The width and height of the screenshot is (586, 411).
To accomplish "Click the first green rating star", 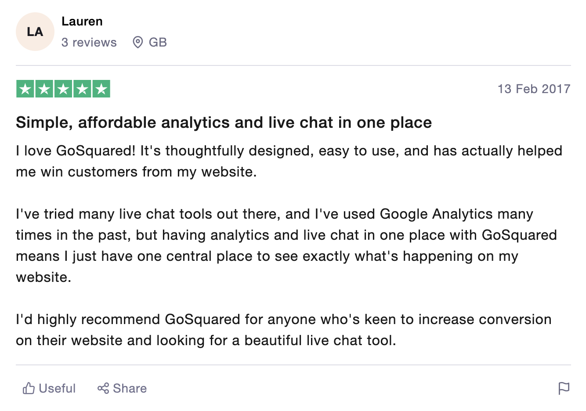I will click(25, 89).
